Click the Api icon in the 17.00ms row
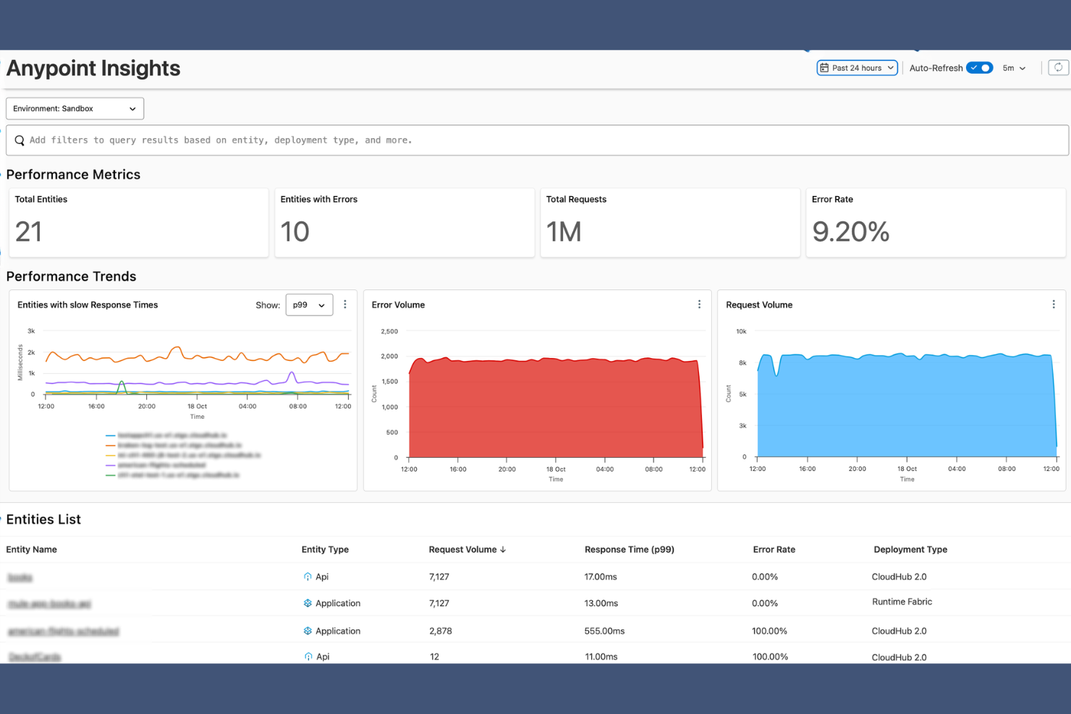1071x714 pixels. click(308, 577)
